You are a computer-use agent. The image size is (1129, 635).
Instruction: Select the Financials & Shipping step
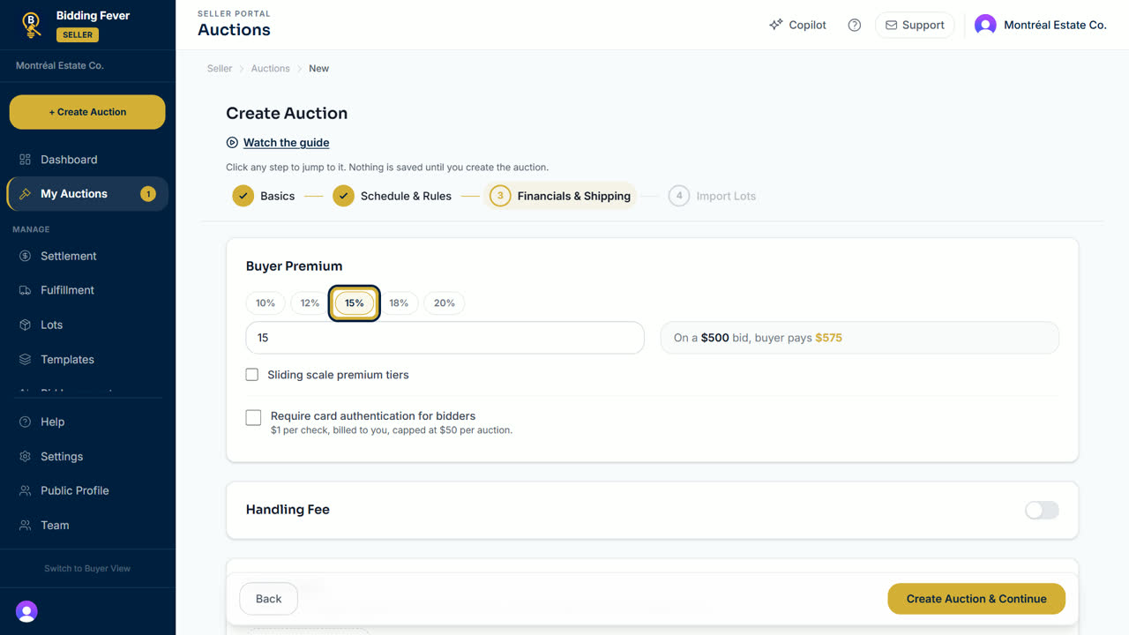(561, 196)
